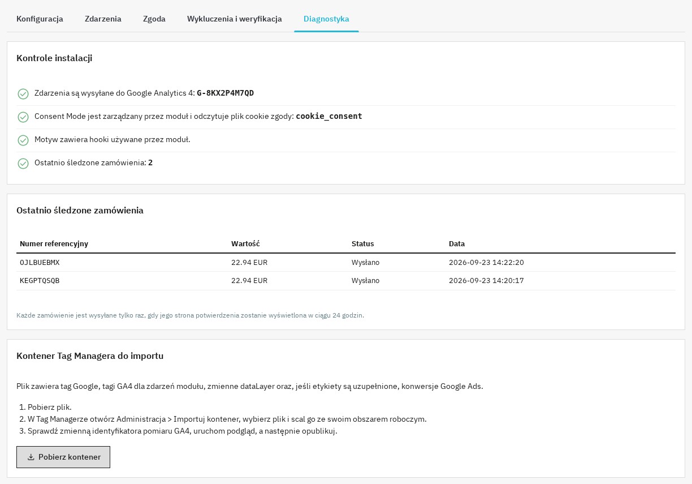Click check icon beside Consent Mode line
This screenshot has width=692, height=484.
(23, 117)
